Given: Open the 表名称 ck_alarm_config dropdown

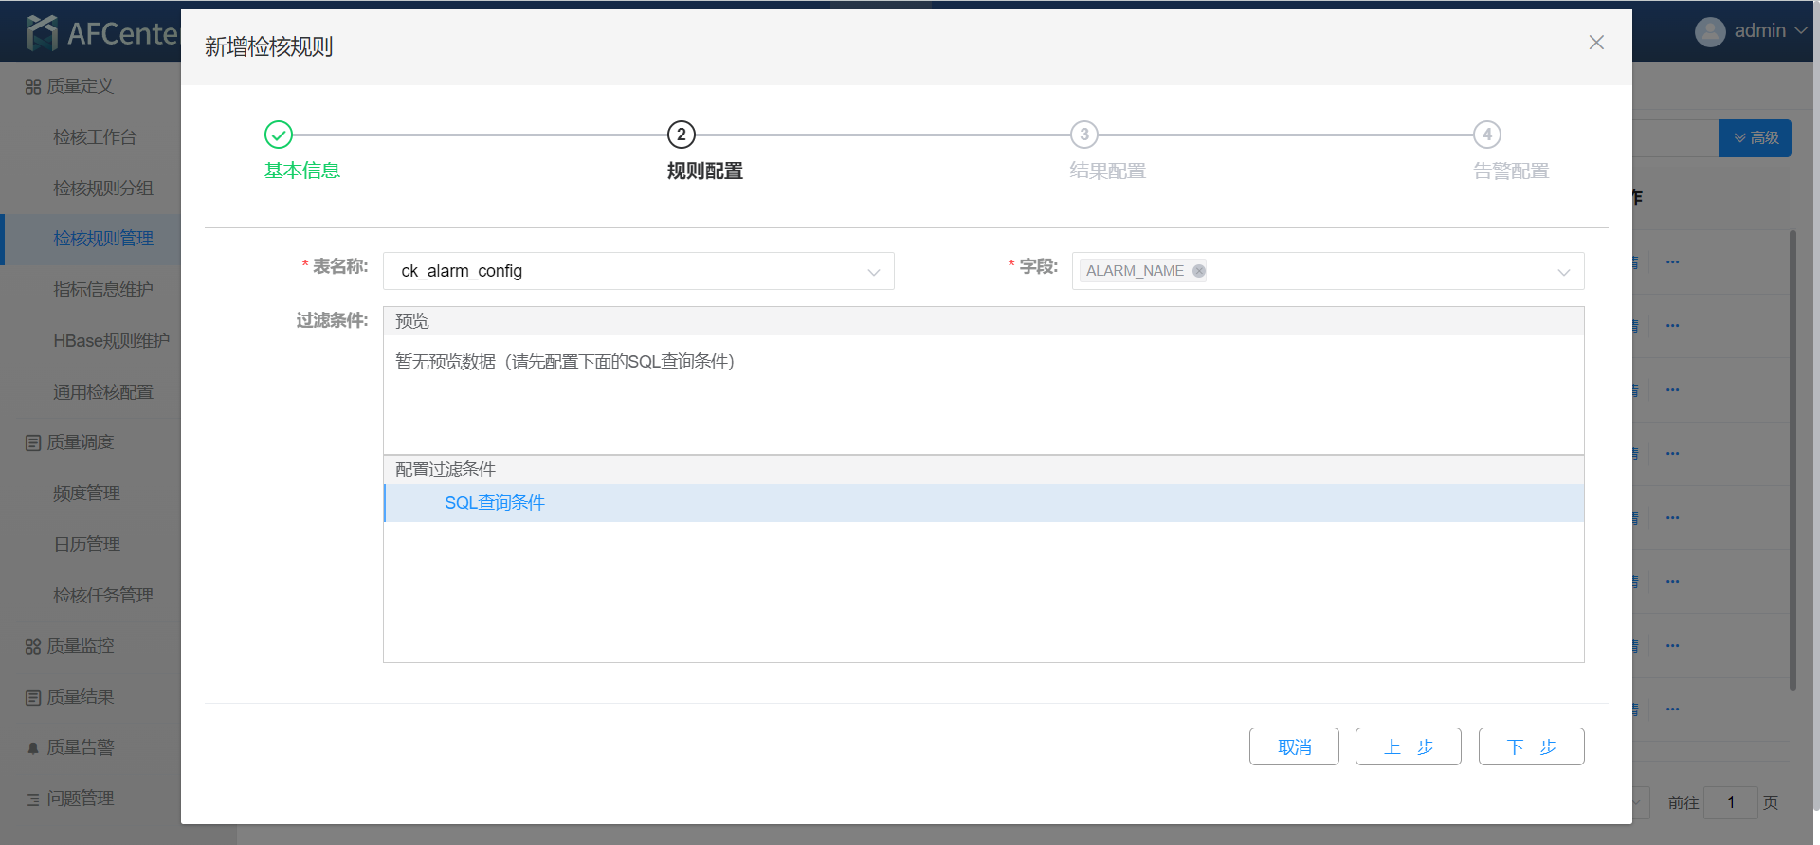Looking at the screenshot, I should coord(638,271).
